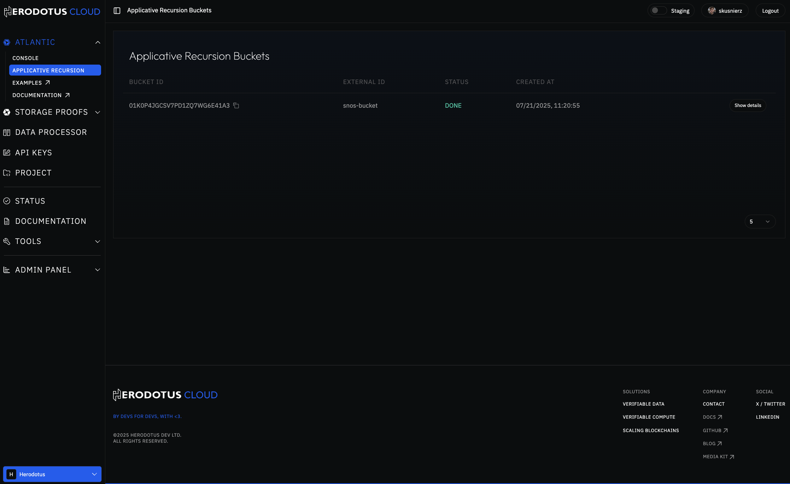Open the Console menu item

(25, 58)
